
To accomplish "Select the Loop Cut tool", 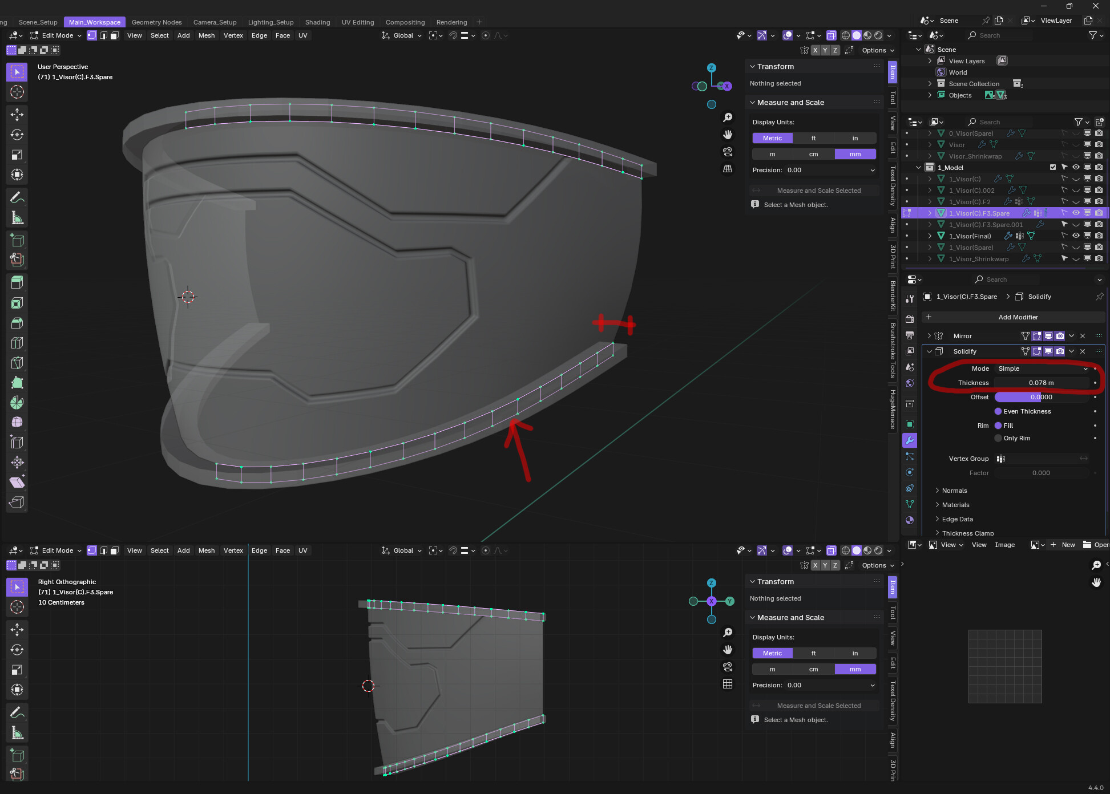I will (17, 343).
